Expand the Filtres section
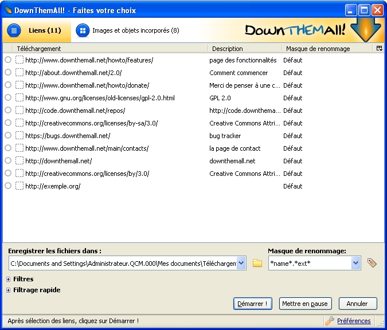Screen dimensions: 387x330 [x=9, y=280]
